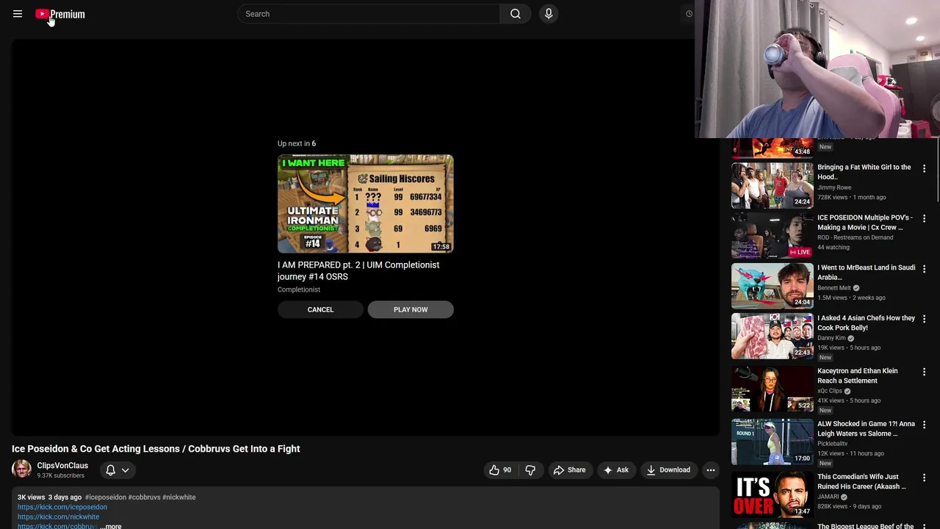Image resolution: width=940 pixels, height=529 pixels.
Task: Select Danny Kim channel name
Action: 831,338
